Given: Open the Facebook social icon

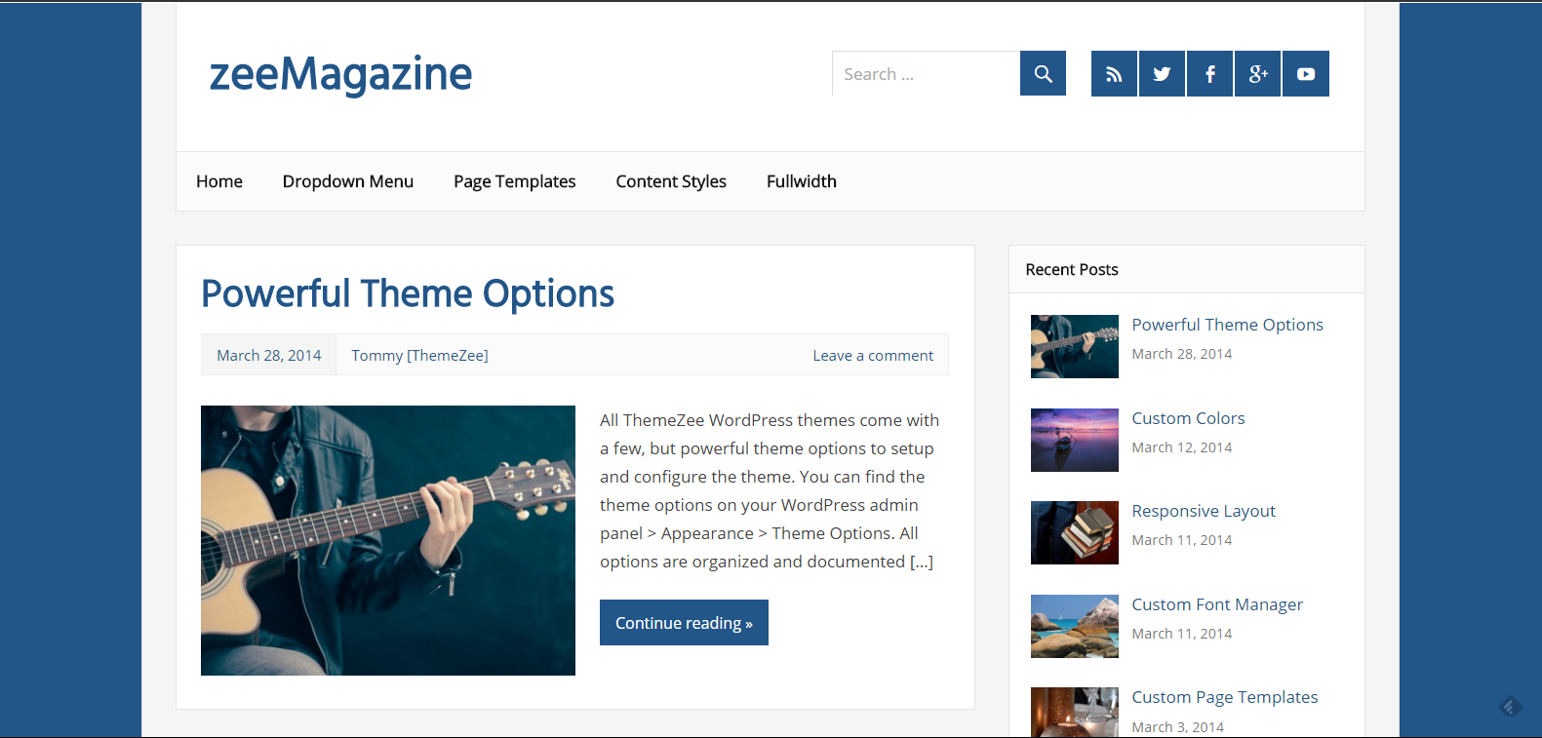Looking at the screenshot, I should point(1209,74).
